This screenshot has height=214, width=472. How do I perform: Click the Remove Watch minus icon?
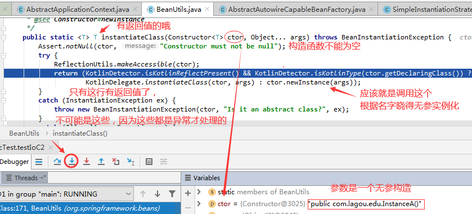pyautogui.click(x=188, y=208)
